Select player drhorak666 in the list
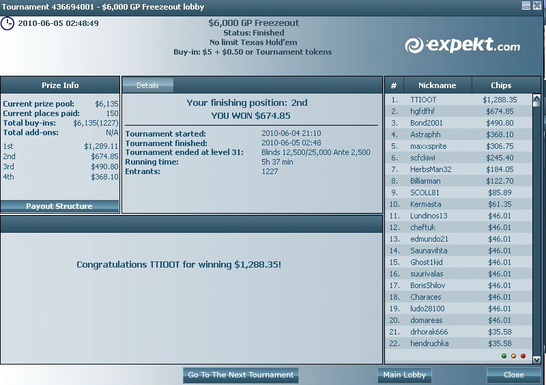546x385 pixels. pos(459,331)
